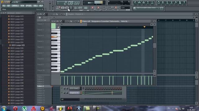Open the All channel filter dropdown
Image resolution: width=199 pixels, height=111 pixels.
70,99
